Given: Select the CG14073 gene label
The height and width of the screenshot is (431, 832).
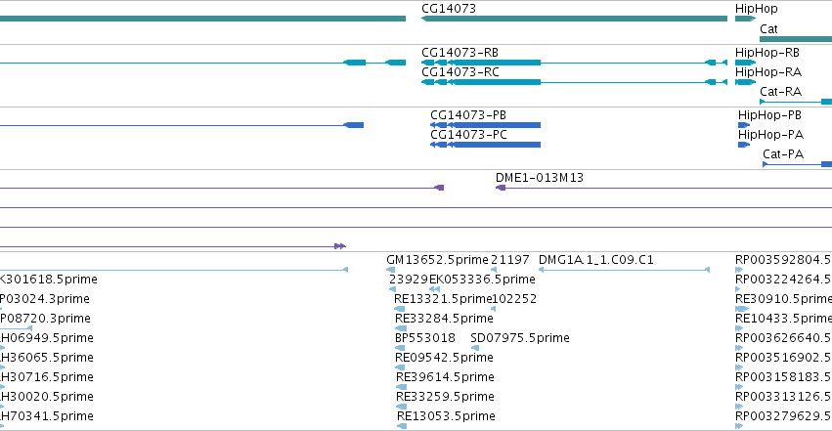Looking at the screenshot, I should [449, 9].
